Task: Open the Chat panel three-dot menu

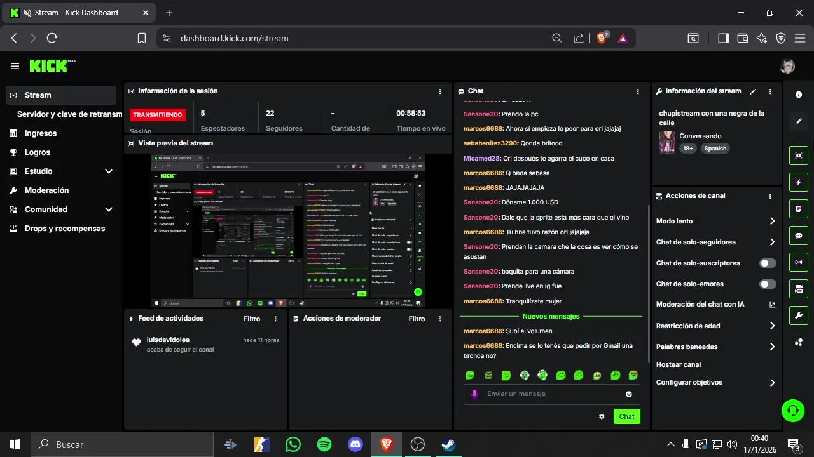Action: click(x=638, y=91)
